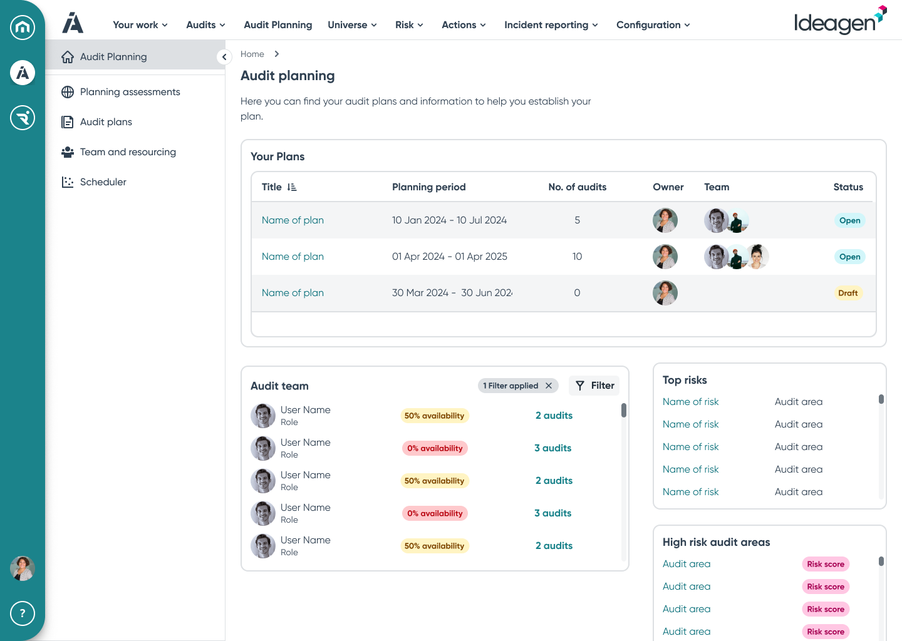This screenshot has width=902, height=641.
Task: Open the Risk app icon in the teal rail
Action: 23,118
